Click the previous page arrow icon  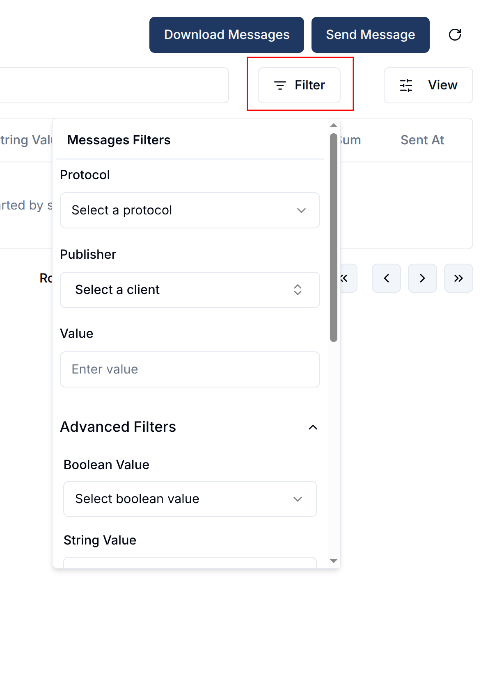[x=386, y=278]
